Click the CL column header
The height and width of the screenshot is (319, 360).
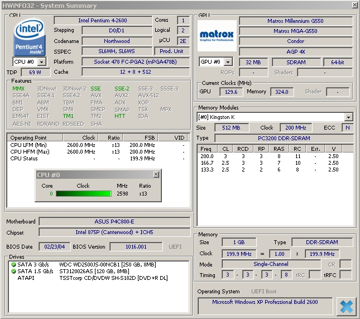pyautogui.click(x=225, y=149)
